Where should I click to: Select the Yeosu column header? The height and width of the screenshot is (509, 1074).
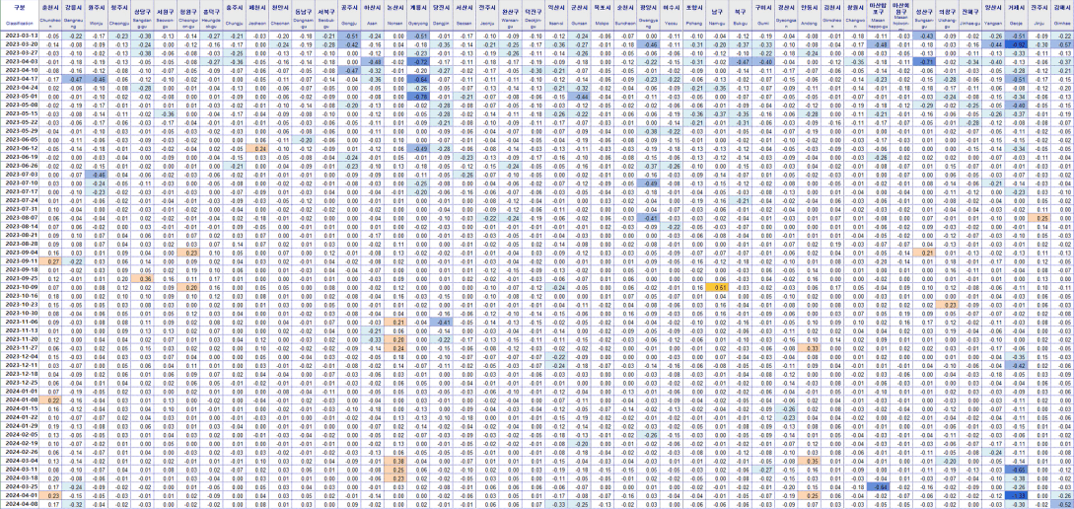click(674, 16)
